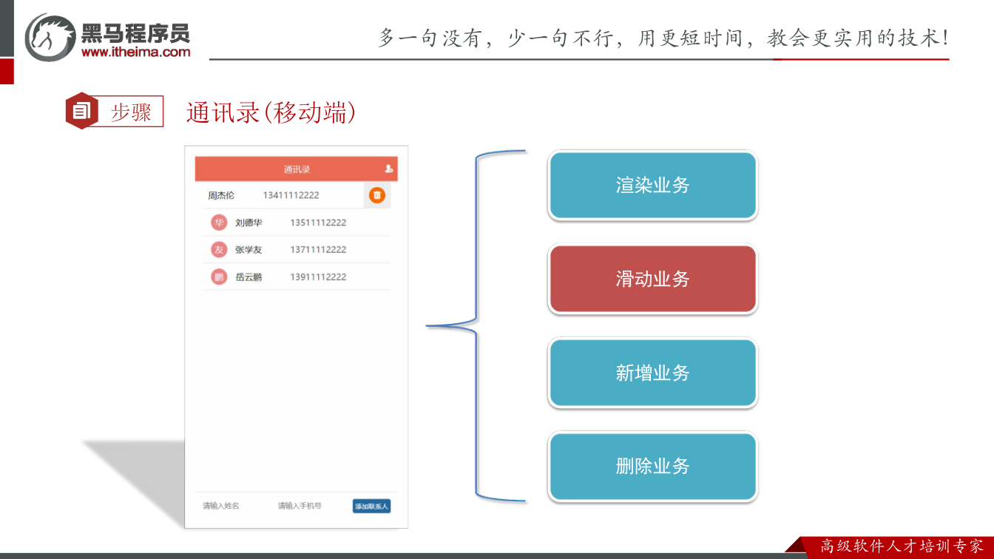Click the slide heading 通讯录(移动端)
Viewport: 994px width, 559px height.
tap(271, 112)
